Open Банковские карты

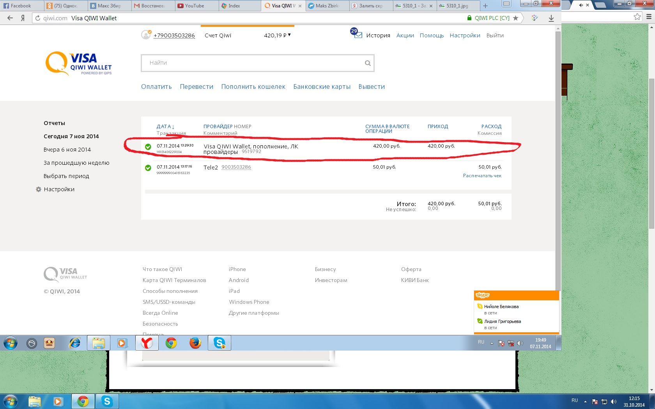tap(322, 87)
